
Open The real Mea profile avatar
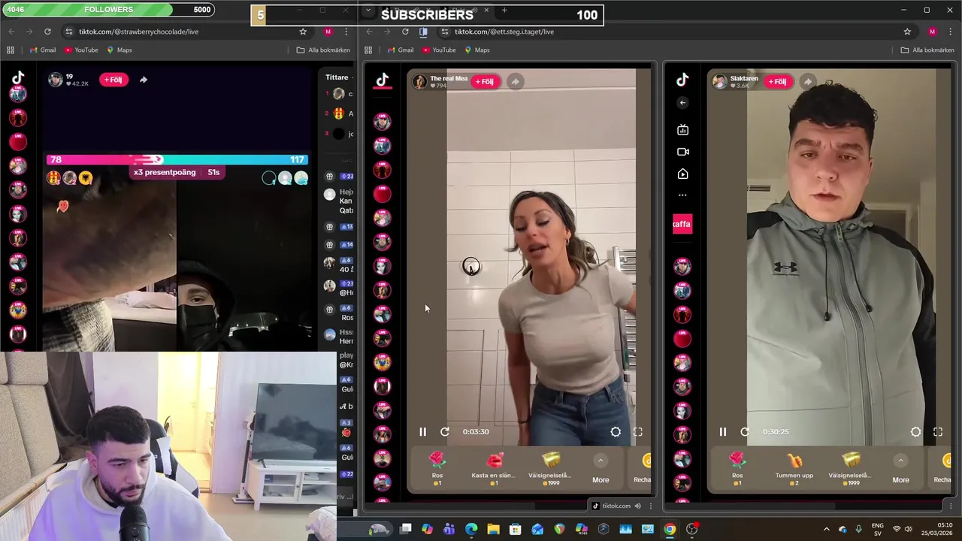coord(419,81)
